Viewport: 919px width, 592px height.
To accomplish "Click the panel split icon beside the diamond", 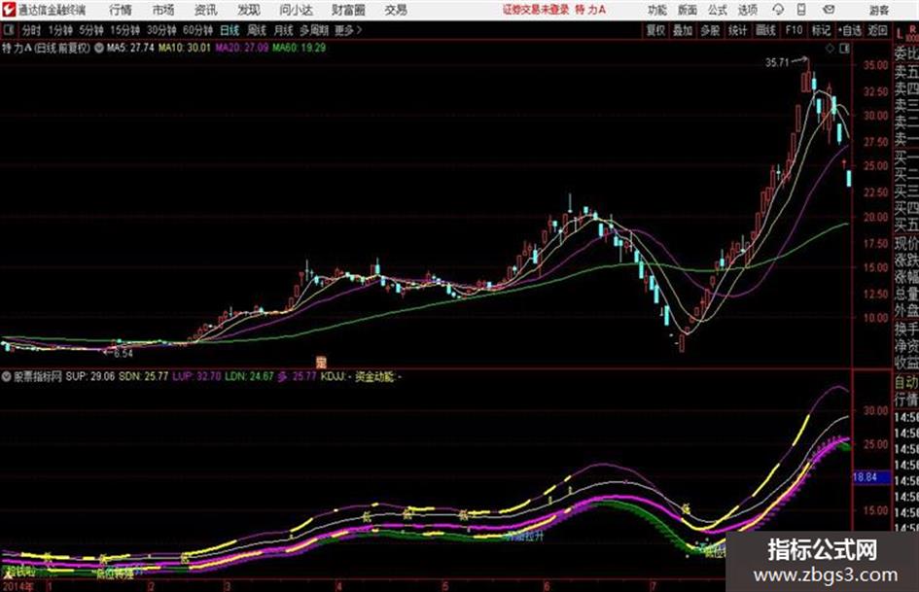I will point(844,49).
